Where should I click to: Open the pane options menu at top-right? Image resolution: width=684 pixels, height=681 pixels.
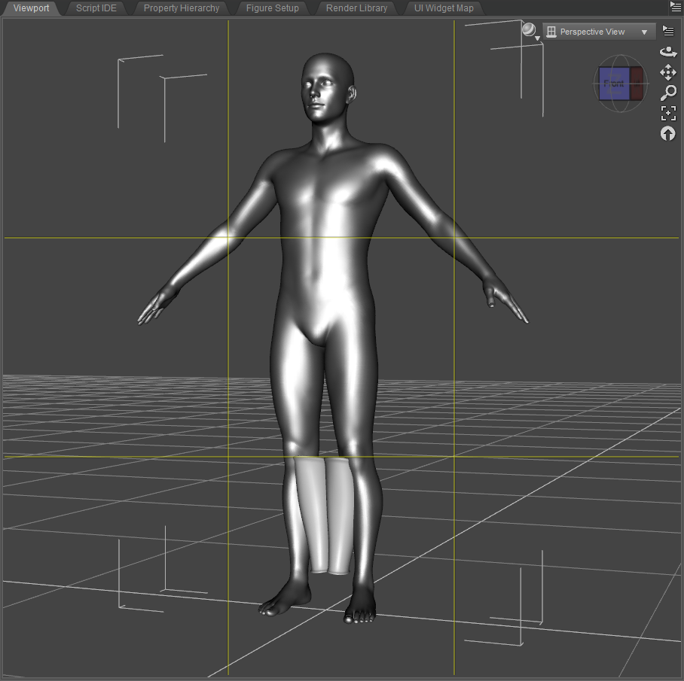(x=675, y=7)
